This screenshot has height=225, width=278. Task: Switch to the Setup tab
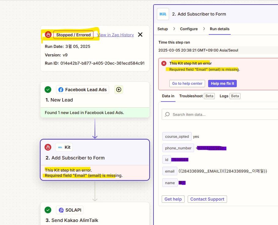coord(163,29)
